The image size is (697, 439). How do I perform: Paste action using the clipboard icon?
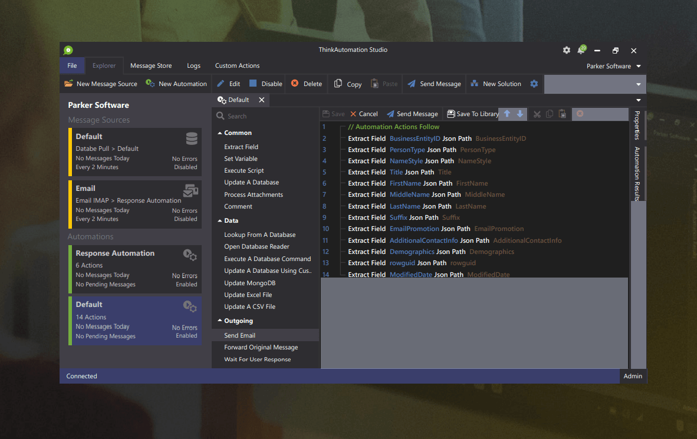(563, 114)
